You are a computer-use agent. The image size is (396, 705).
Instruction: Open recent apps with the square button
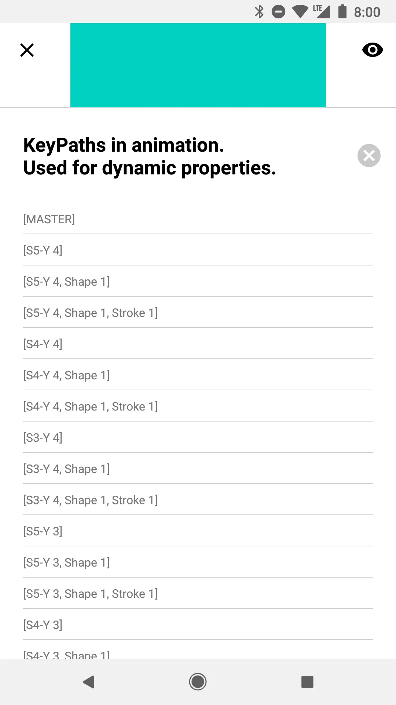307,682
